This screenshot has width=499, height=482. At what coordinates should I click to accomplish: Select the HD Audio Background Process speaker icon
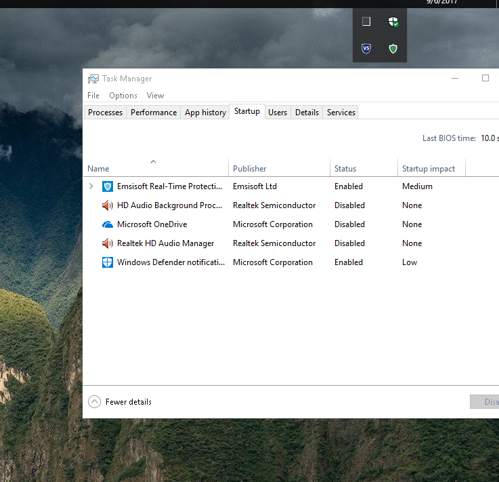coord(107,205)
